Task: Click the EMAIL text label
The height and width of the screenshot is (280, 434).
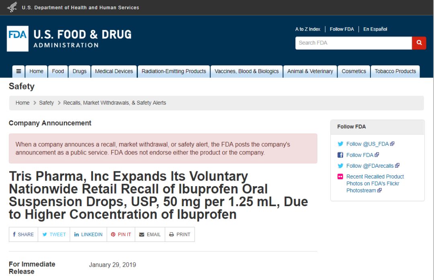Action: (154, 234)
